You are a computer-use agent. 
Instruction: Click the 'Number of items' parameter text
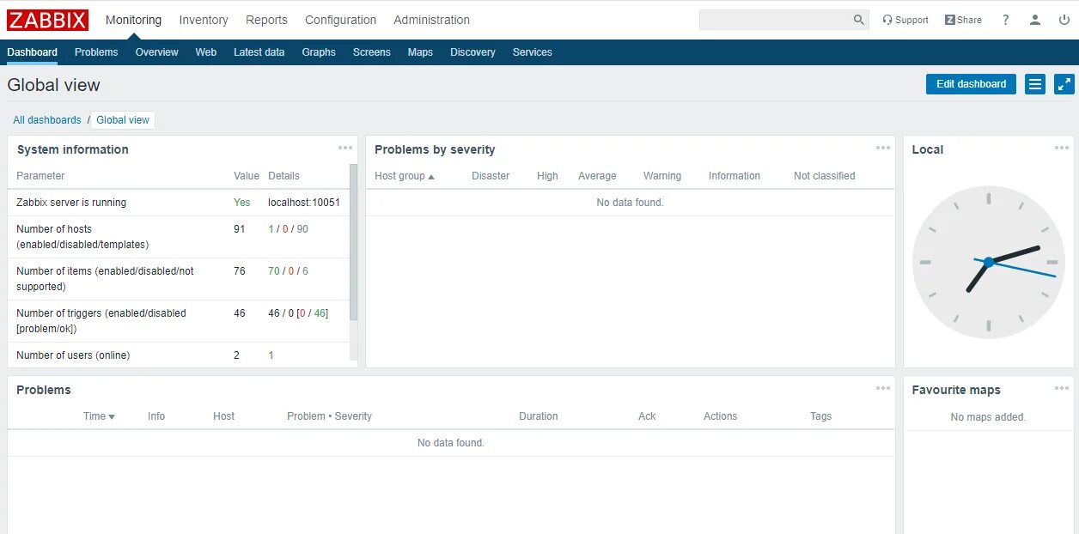(105, 279)
